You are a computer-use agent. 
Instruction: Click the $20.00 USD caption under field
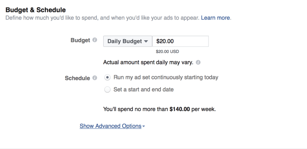(x=167, y=52)
